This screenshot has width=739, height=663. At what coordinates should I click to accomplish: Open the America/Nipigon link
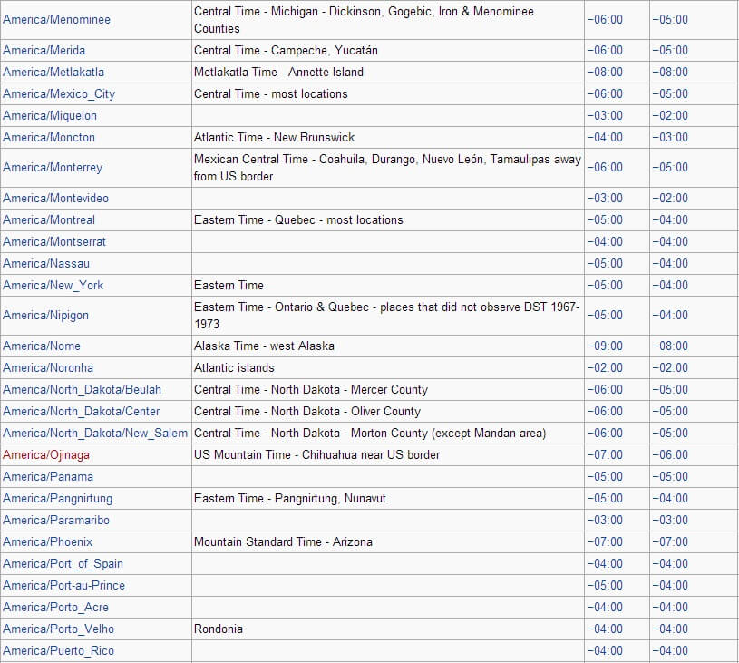tap(45, 315)
